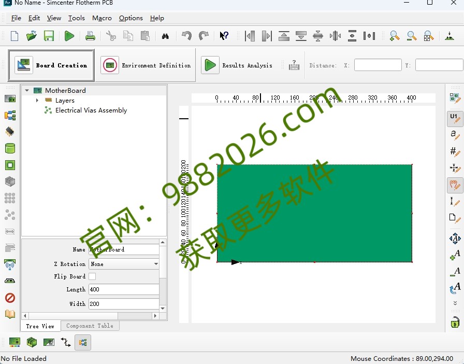The height and width of the screenshot is (364, 464).
Task: Collapse the MotherBoard tree node
Action: coord(27,90)
